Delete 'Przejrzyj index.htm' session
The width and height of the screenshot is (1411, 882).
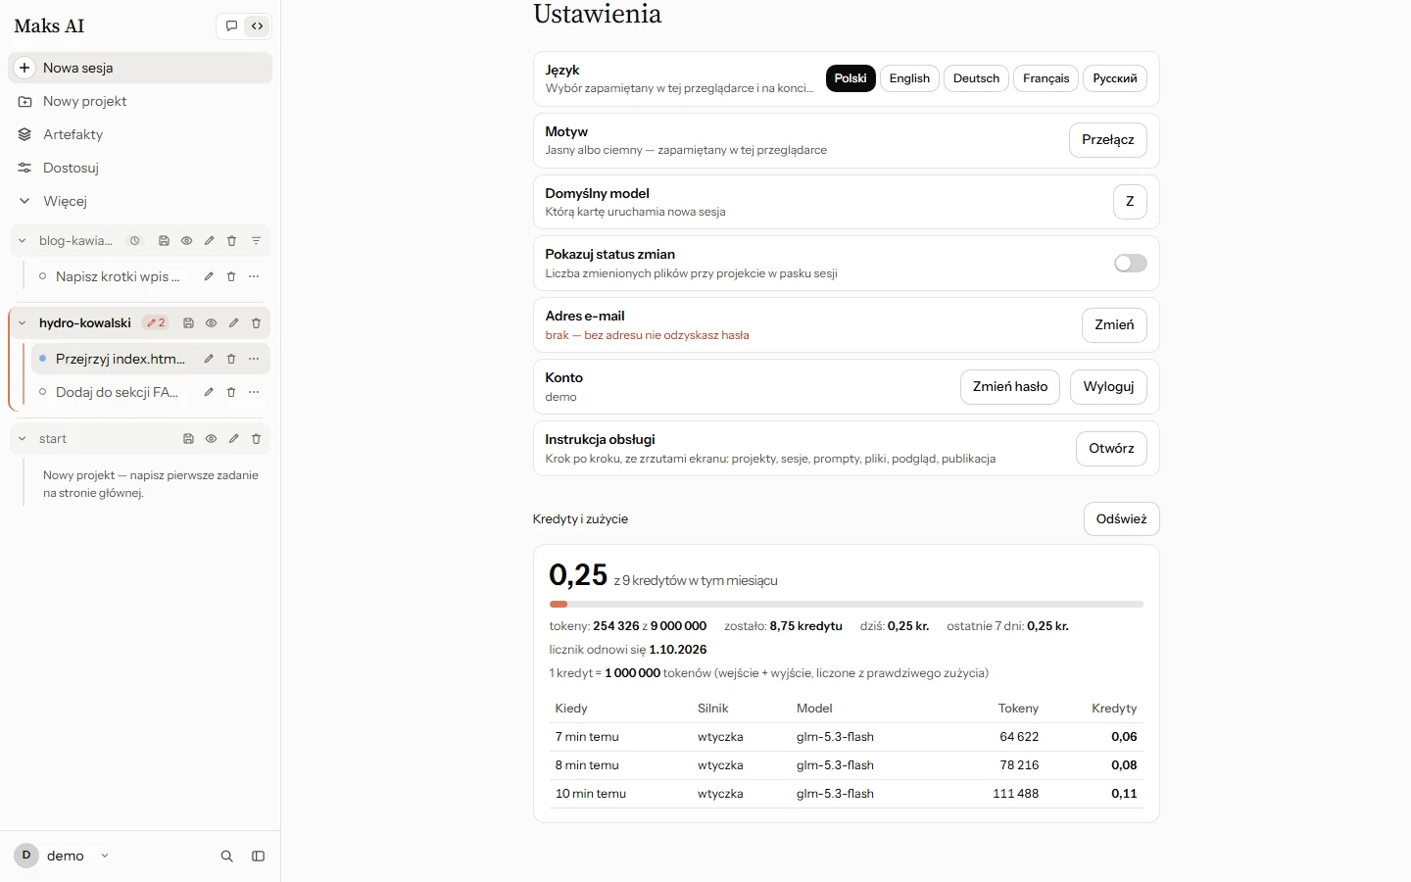click(231, 359)
